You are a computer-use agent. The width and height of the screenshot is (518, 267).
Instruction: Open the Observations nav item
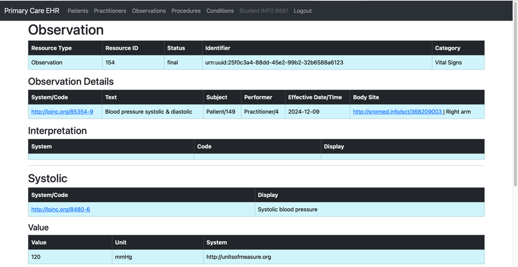click(x=149, y=11)
